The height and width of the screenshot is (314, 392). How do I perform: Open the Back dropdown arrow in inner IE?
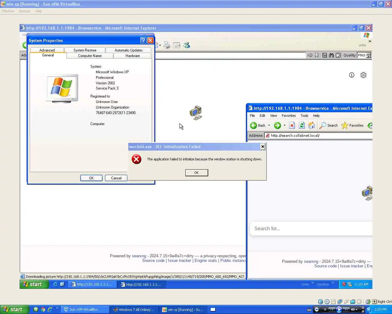pos(269,125)
